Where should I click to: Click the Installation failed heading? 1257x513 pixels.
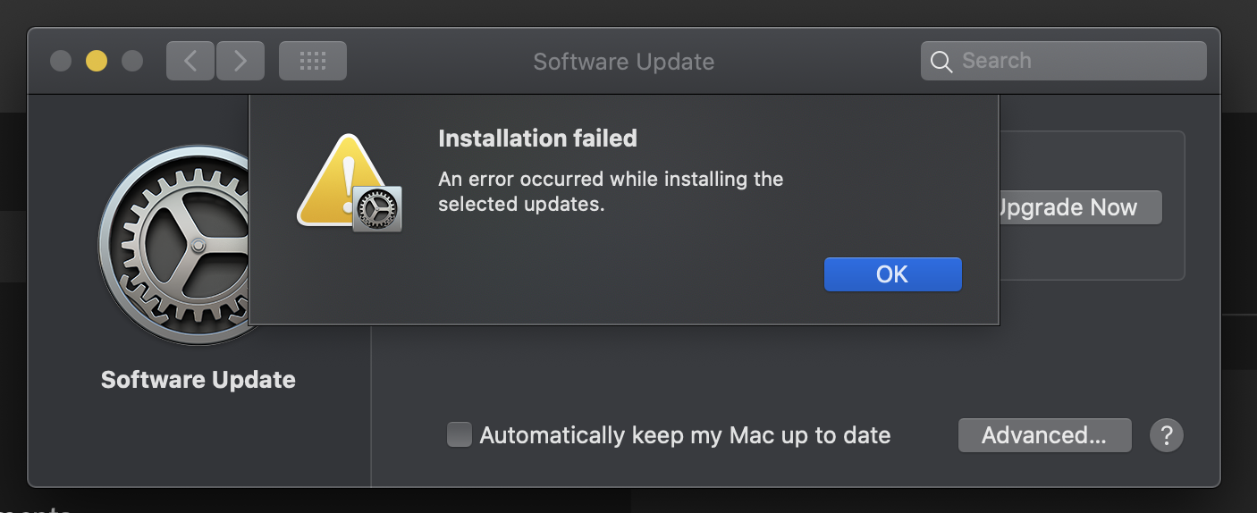(537, 139)
